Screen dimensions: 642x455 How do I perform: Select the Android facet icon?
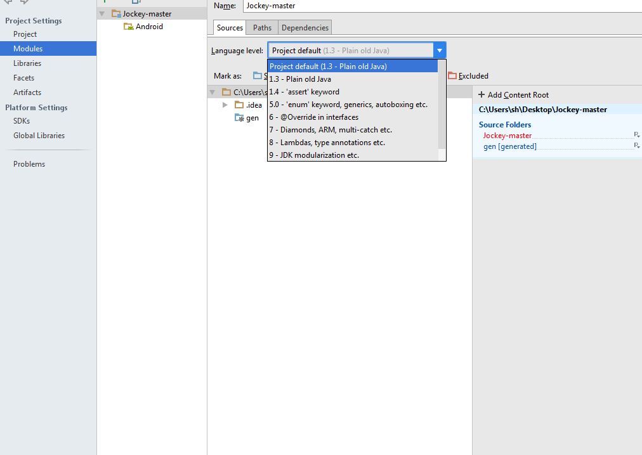(x=129, y=27)
